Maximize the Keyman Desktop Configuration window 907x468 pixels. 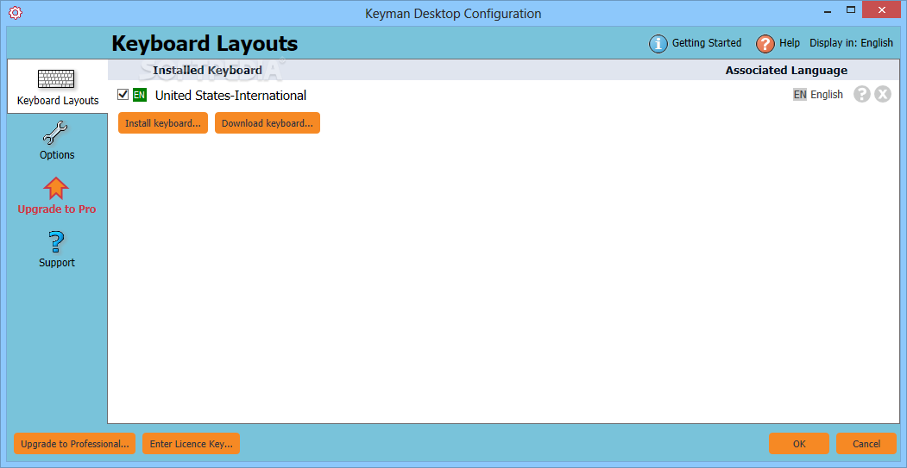pyautogui.click(x=850, y=9)
